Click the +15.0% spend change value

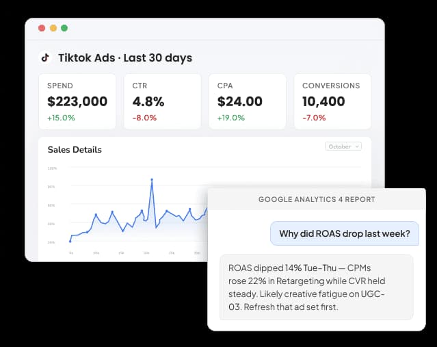[x=61, y=118]
